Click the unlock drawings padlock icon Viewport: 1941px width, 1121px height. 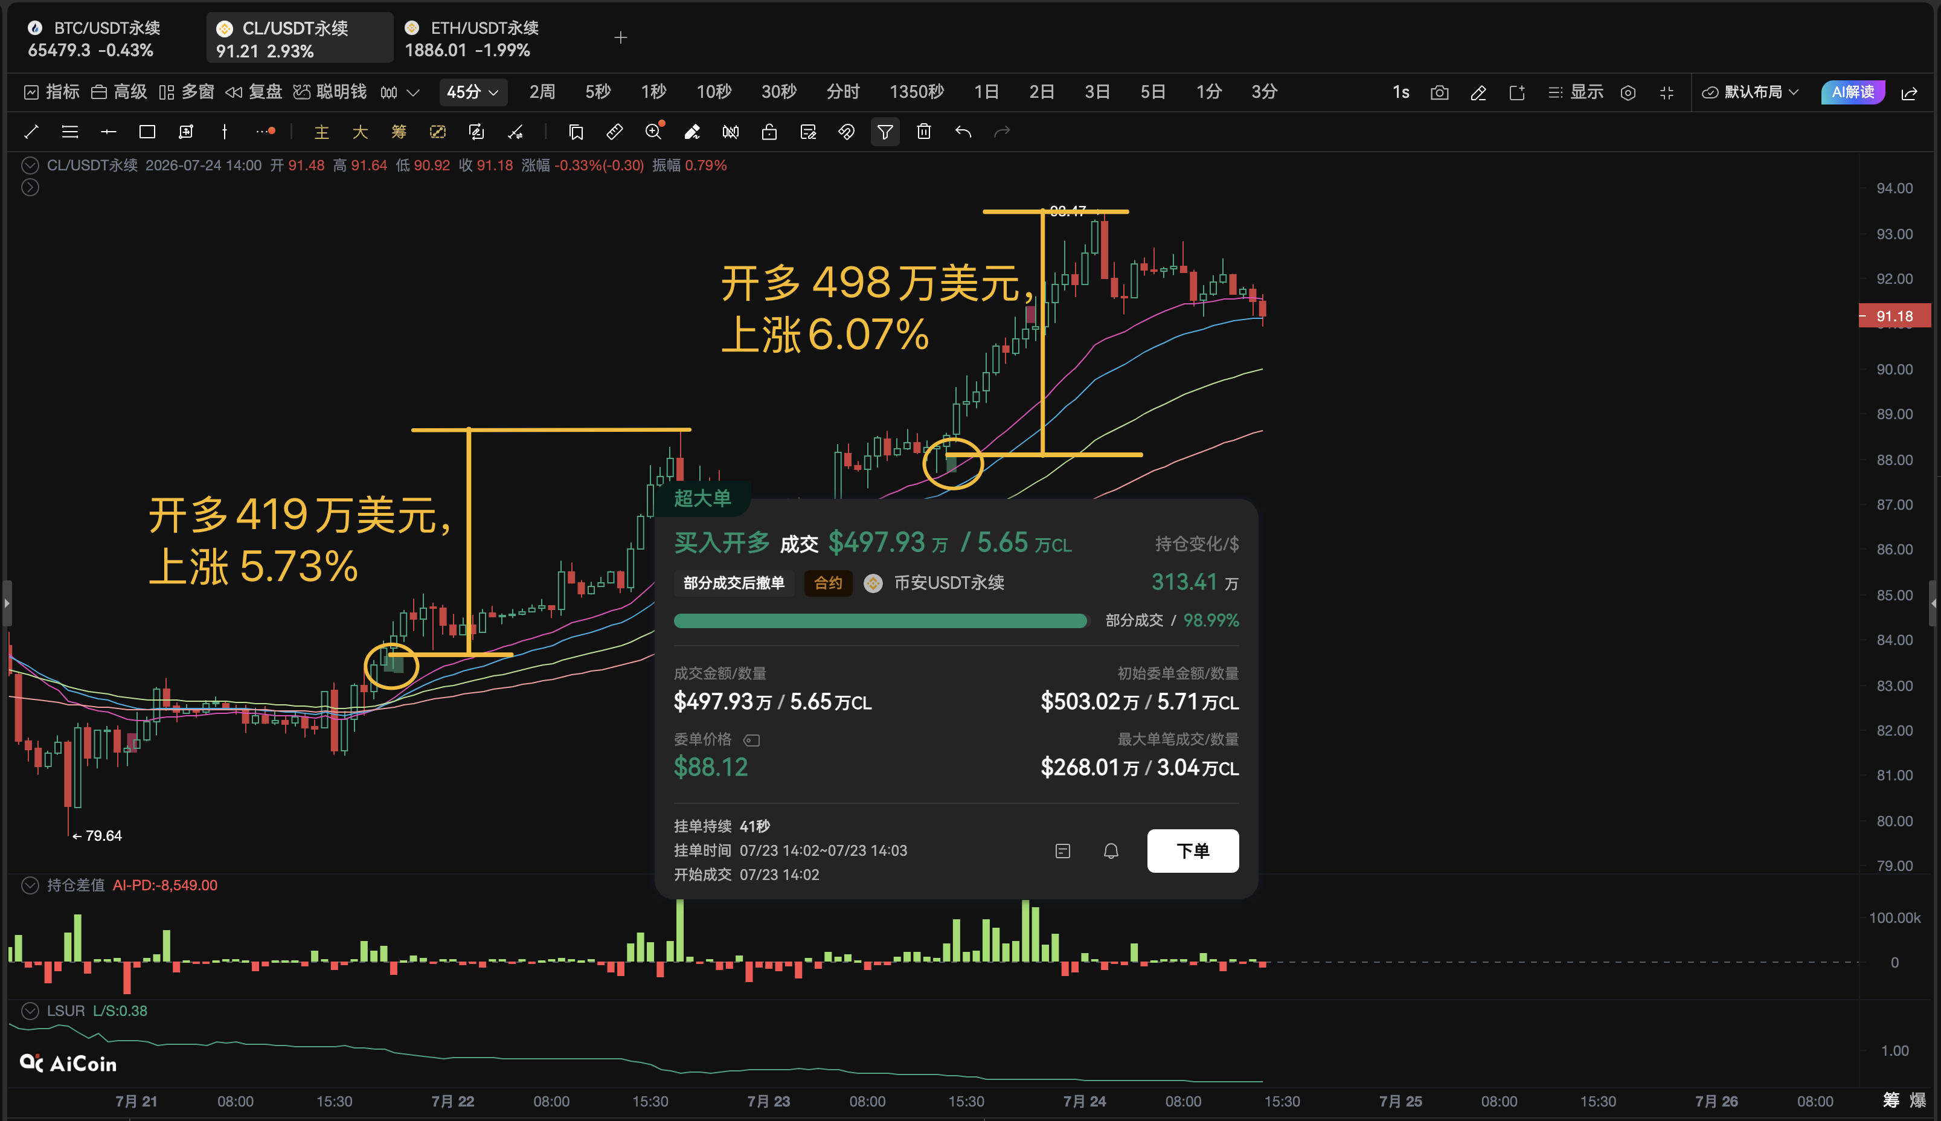coord(769,132)
